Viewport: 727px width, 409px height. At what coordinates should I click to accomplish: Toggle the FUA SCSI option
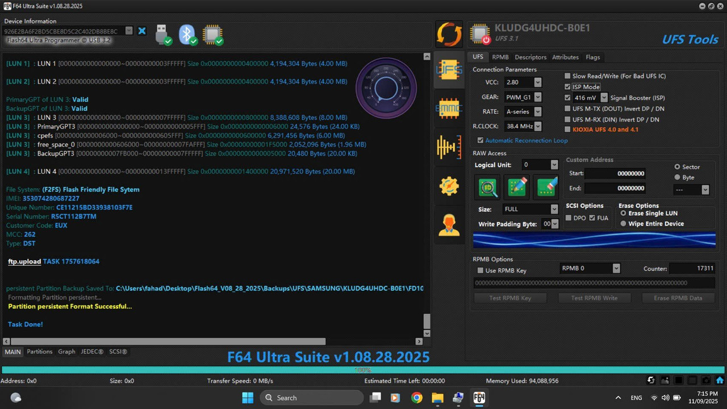[592, 218]
